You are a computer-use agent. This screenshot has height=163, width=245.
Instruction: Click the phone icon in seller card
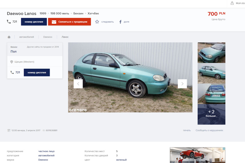point(12,72)
